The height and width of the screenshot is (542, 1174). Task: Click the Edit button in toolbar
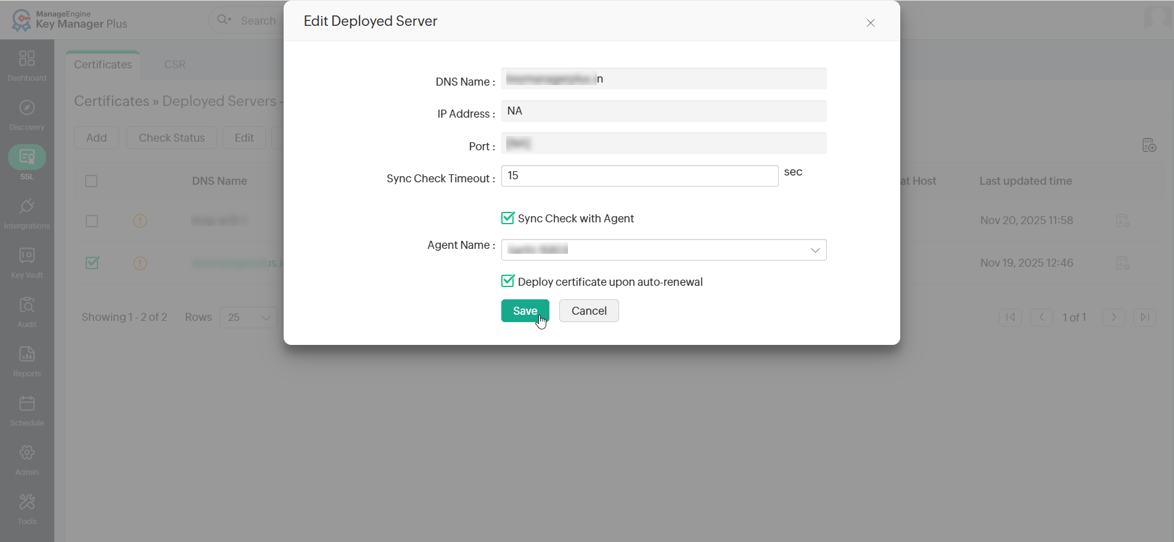tap(244, 138)
